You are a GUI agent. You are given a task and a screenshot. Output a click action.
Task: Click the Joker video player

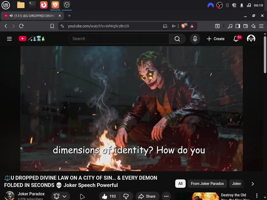click(132, 109)
